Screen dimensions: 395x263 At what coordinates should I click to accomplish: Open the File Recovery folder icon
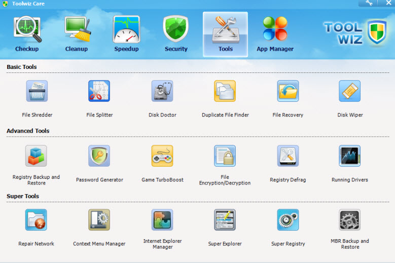(288, 91)
